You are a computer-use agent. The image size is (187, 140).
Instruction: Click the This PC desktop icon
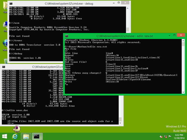coord(5,27)
